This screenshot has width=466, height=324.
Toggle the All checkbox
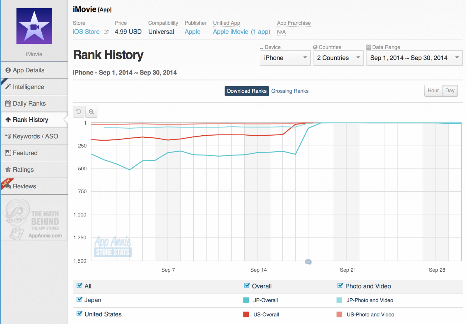click(x=79, y=286)
